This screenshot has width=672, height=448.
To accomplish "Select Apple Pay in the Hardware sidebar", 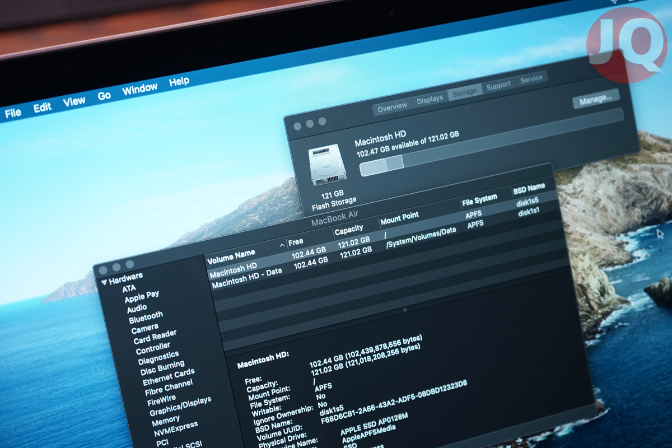I will pos(142,296).
